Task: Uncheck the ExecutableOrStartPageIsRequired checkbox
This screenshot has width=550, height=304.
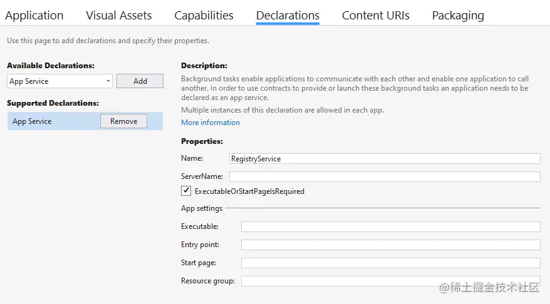Action: [x=186, y=191]
